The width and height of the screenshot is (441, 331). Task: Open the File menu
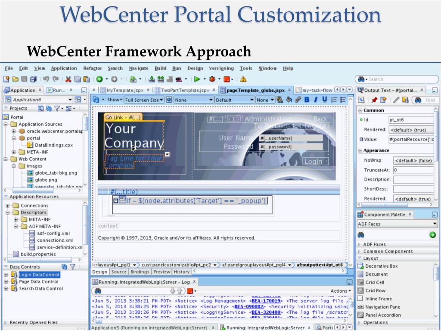coord(9,68)
